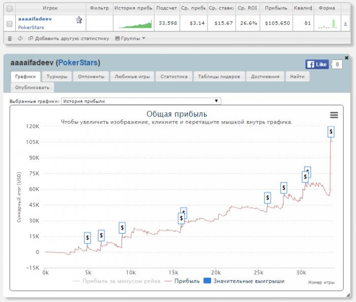This screenshot has width=356, height=302.
Task: Open the chart hamburger menu icon
Action: coord(334,115)
